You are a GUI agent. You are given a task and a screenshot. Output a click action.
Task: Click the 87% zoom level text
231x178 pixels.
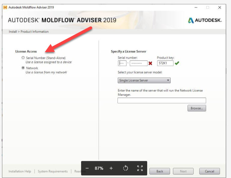pyautogui.click(x=99, y=168)
